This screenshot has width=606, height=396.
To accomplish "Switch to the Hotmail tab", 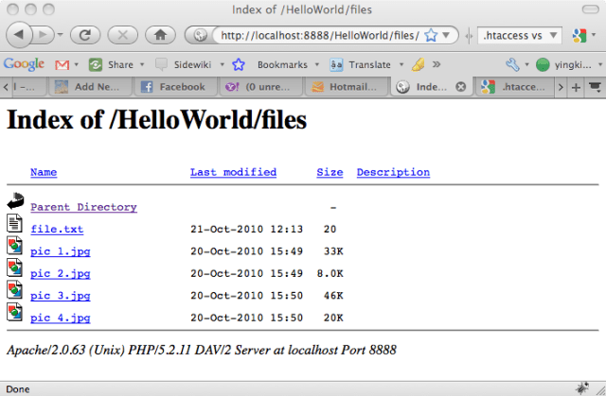I will coord(346,87).
